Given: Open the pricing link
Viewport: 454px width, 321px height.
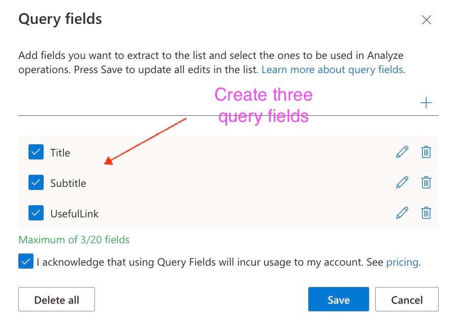Looking at the screenshot, I should 402,262.
